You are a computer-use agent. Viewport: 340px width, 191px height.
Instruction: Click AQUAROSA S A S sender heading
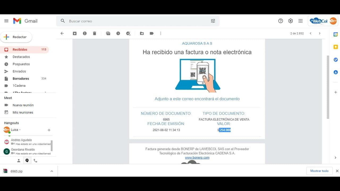click(197, 44)
